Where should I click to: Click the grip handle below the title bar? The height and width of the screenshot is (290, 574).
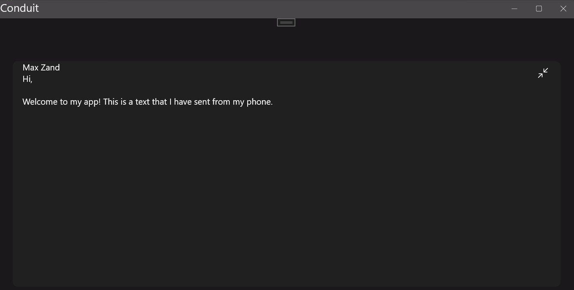click(286, 22)
